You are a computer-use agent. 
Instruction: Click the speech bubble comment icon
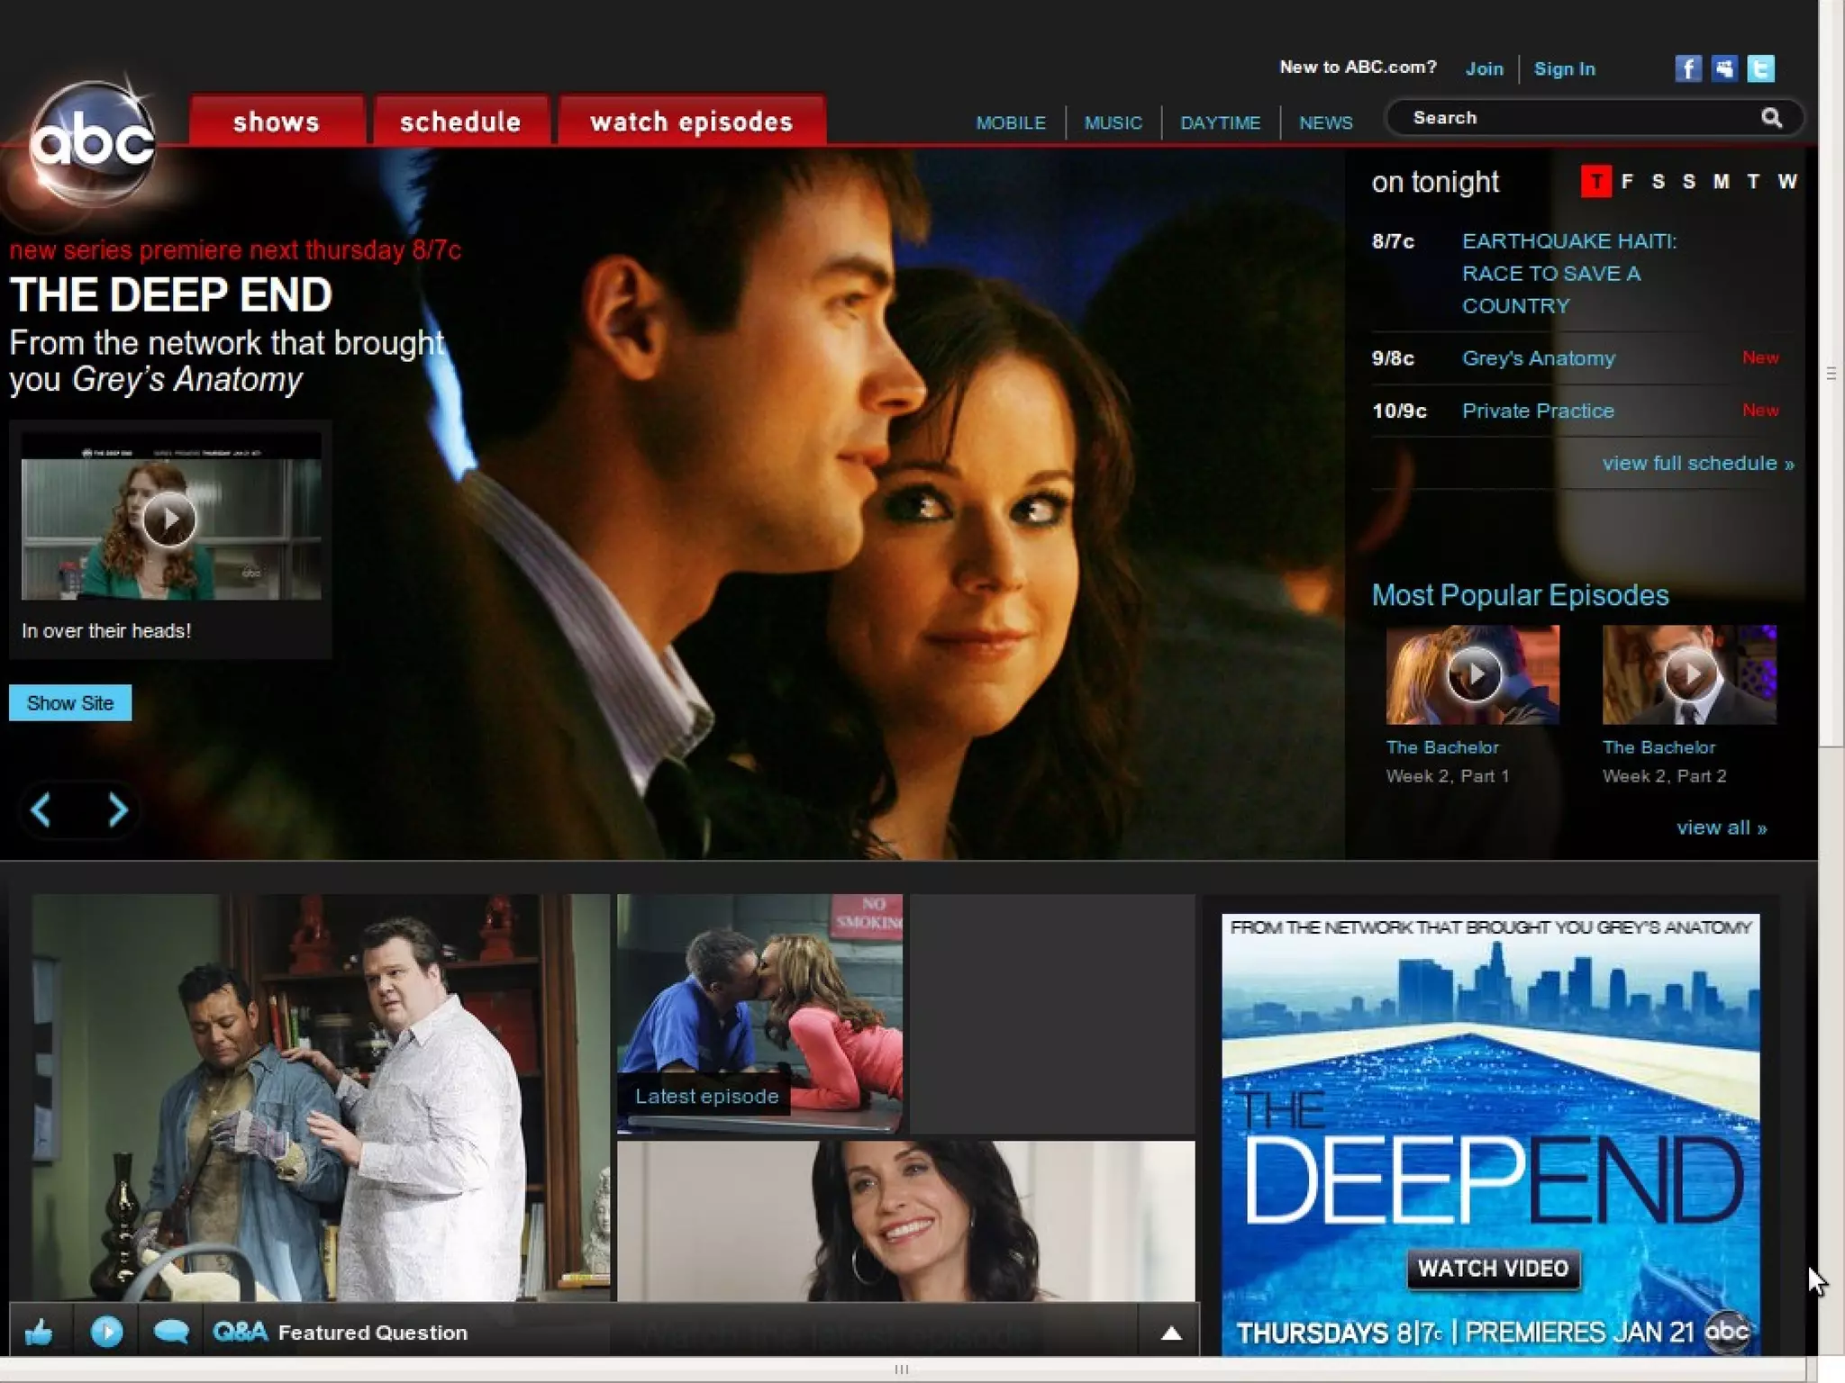170,1332
